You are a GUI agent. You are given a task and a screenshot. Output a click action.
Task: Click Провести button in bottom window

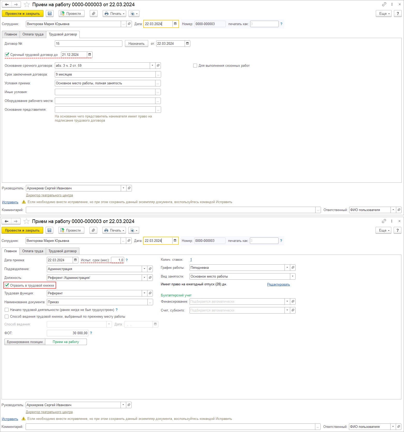pyautogui.click(x=71, y=230)
